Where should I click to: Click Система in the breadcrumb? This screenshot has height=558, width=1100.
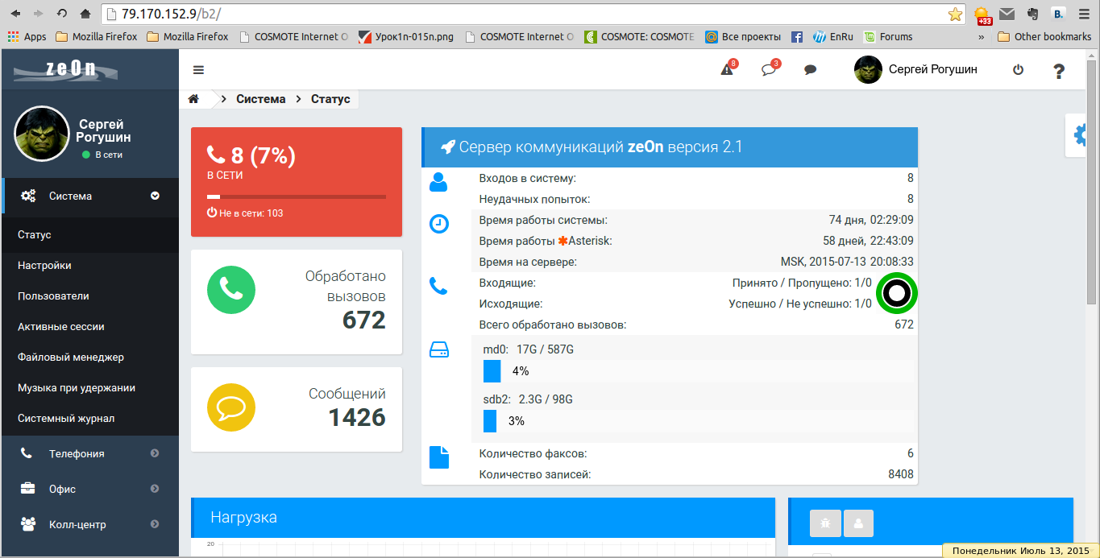click(260, 99)
